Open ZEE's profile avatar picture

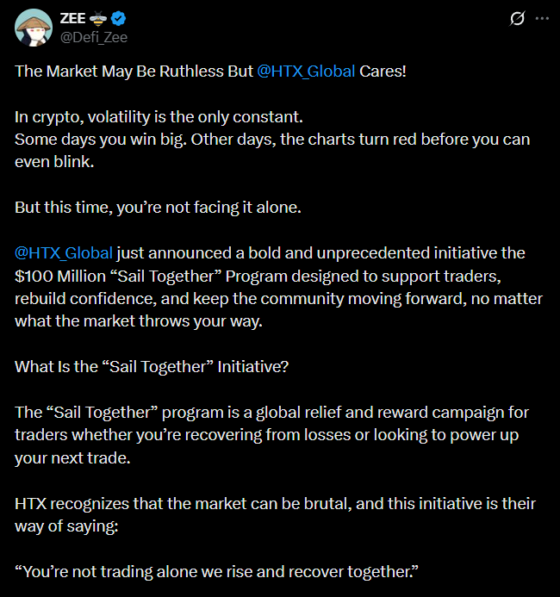coord(33,27)
